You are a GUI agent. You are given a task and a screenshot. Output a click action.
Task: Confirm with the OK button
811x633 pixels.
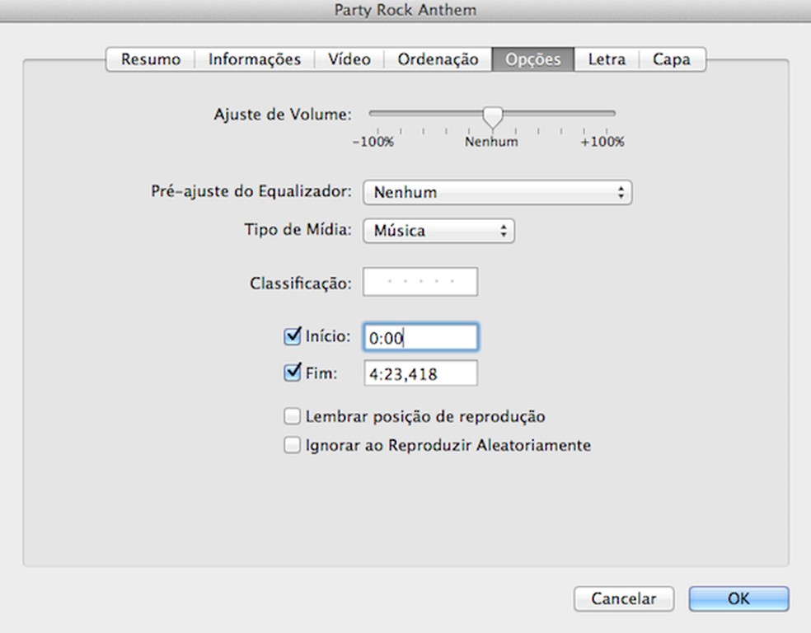pos(738,599)
